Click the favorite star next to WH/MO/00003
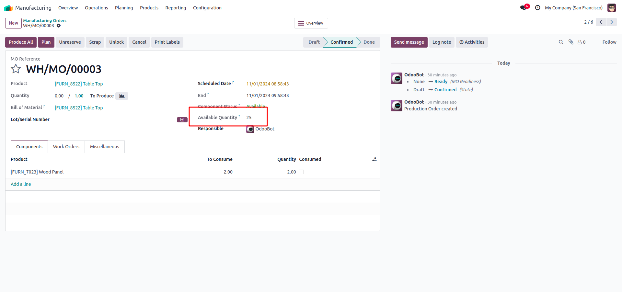 pos(16,69)
